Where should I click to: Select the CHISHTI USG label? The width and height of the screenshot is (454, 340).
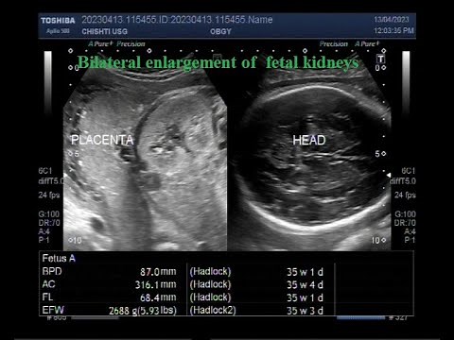click(x=105, y=31)
